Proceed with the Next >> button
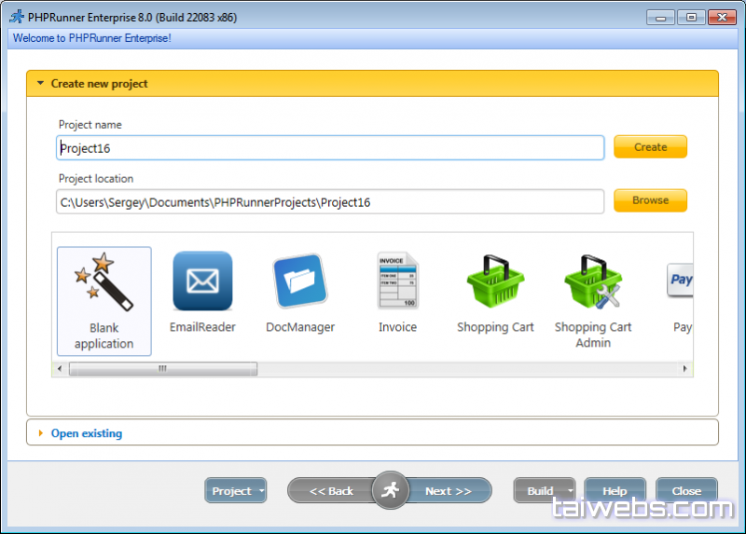The image size is (746, 534). coord(449,491)
